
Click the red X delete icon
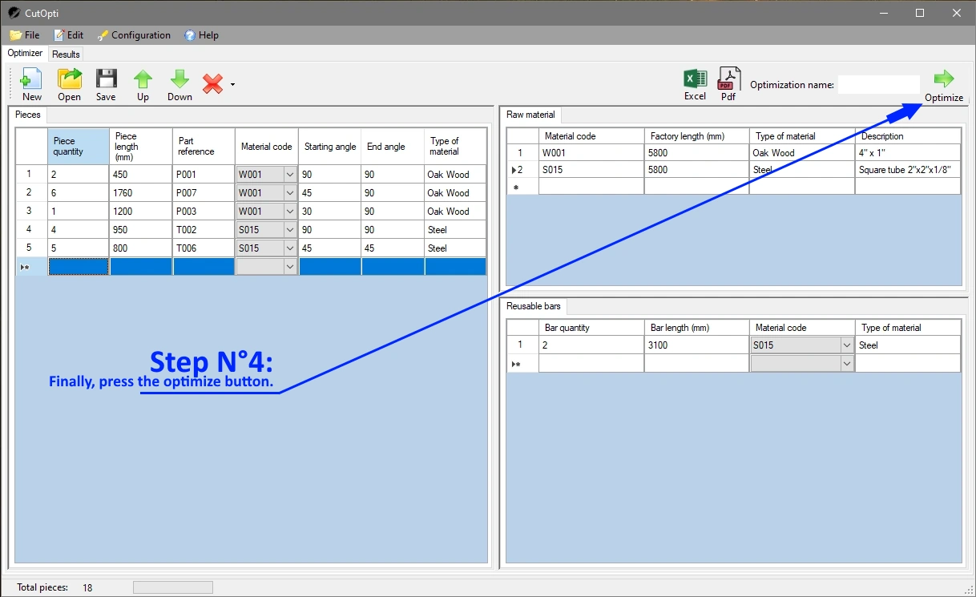point(212,84)
